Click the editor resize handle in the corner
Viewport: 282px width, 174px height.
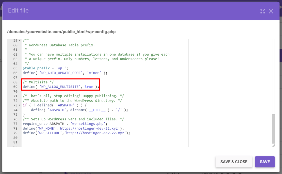(x=273, y=145)
